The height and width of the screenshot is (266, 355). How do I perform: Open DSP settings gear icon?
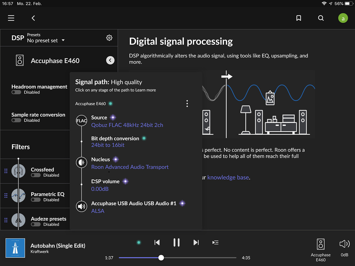coord(109,38)
